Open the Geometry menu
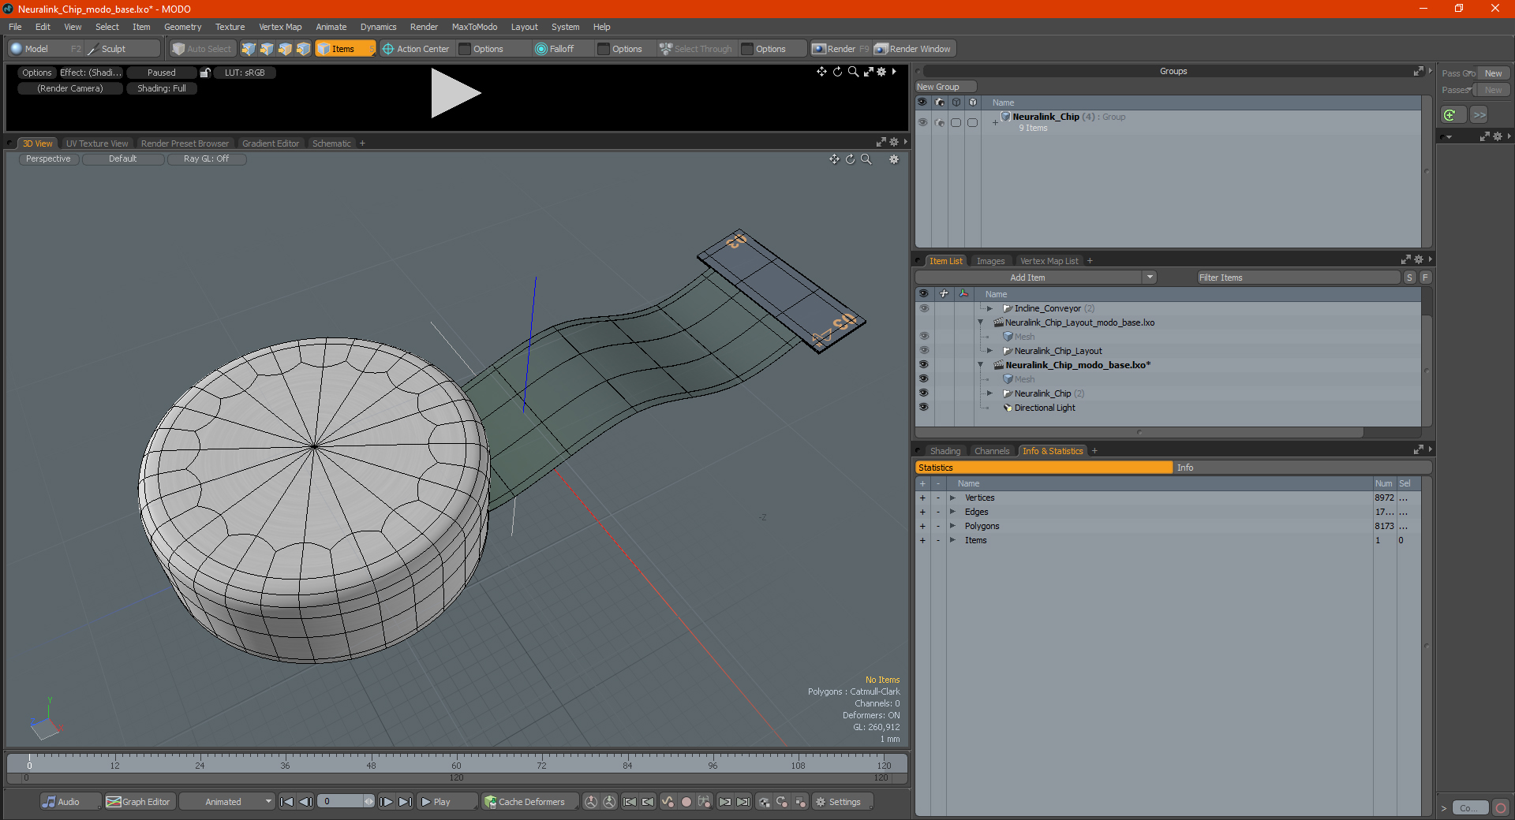1515x820 pixels. [x=182, y=27]
